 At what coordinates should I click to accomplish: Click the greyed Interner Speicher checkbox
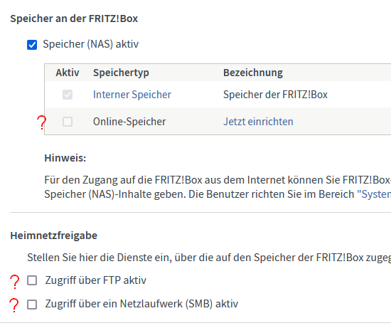68,95
